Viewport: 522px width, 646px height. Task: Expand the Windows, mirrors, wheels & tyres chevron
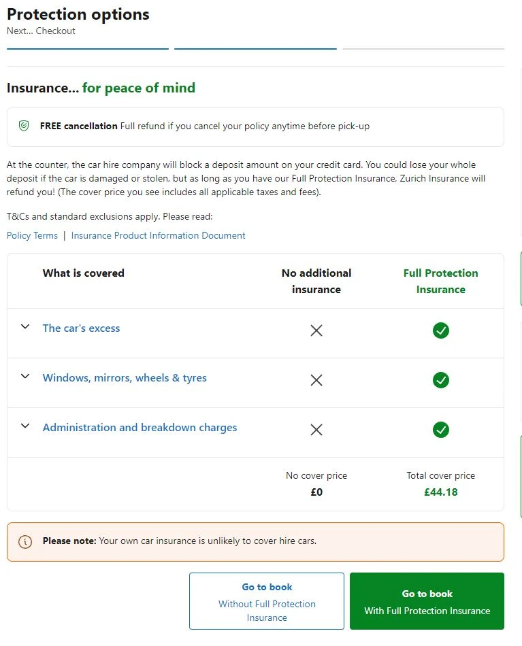click(x=25, y=377)
